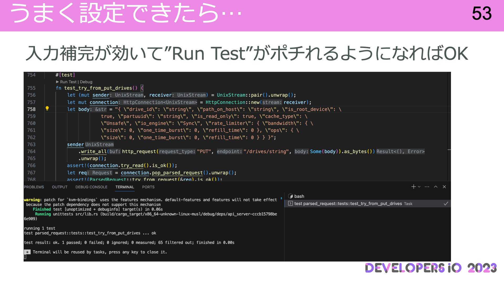Activate the test parsed_request Task entry

(352, 203)
